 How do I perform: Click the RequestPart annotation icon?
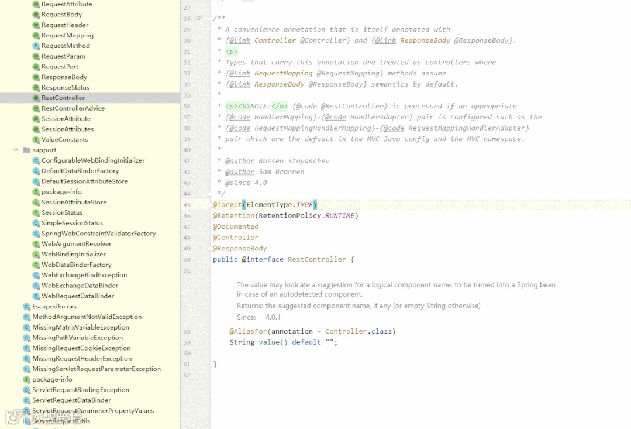36,67
